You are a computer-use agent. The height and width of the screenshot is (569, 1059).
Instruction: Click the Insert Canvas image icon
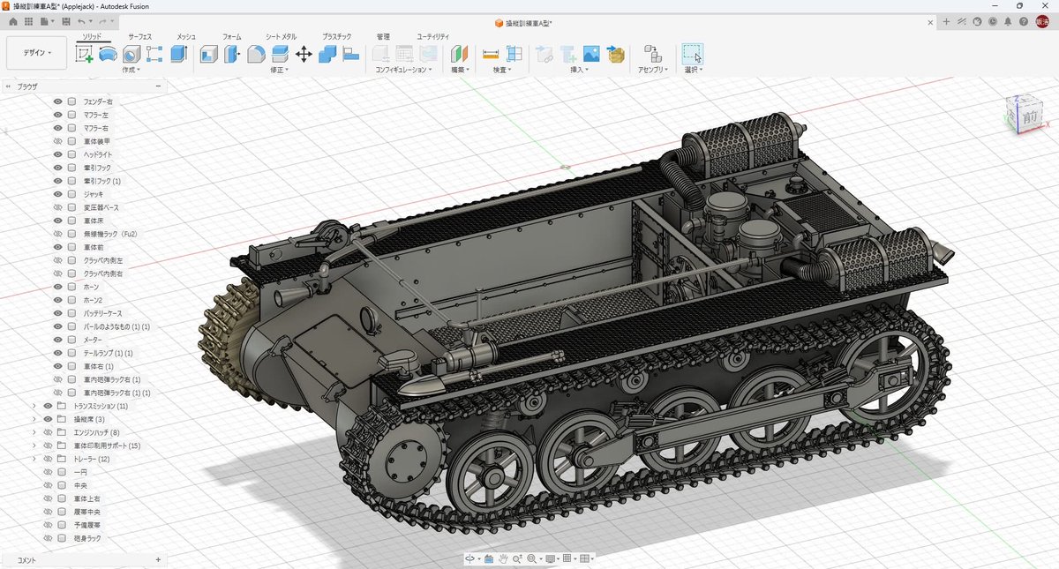click(x=591, y=55)
